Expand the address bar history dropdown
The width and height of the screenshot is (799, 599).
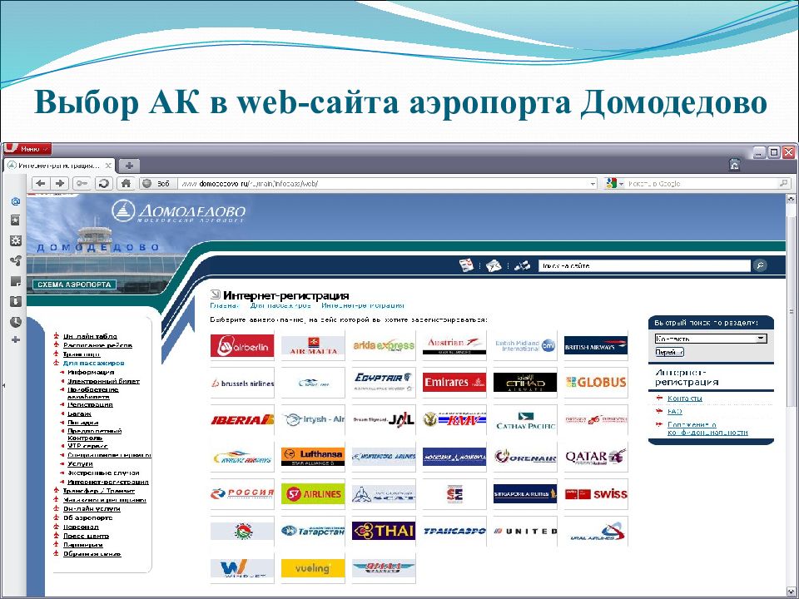(592, 183)
